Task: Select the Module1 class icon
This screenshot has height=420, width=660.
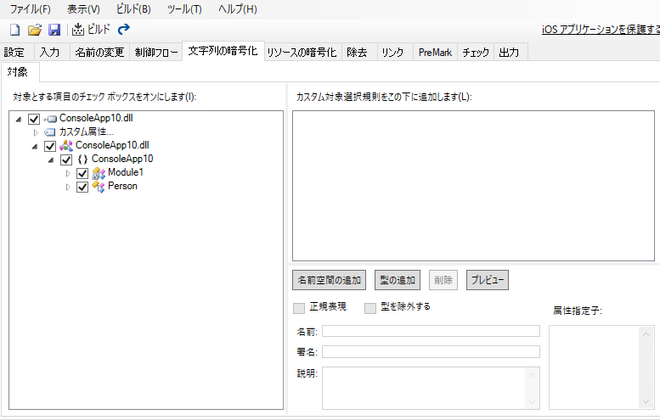Action: (99, 173)
